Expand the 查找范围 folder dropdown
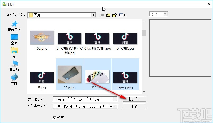The height and width of the screenshot is (123, 213). [x=93, y=15]
